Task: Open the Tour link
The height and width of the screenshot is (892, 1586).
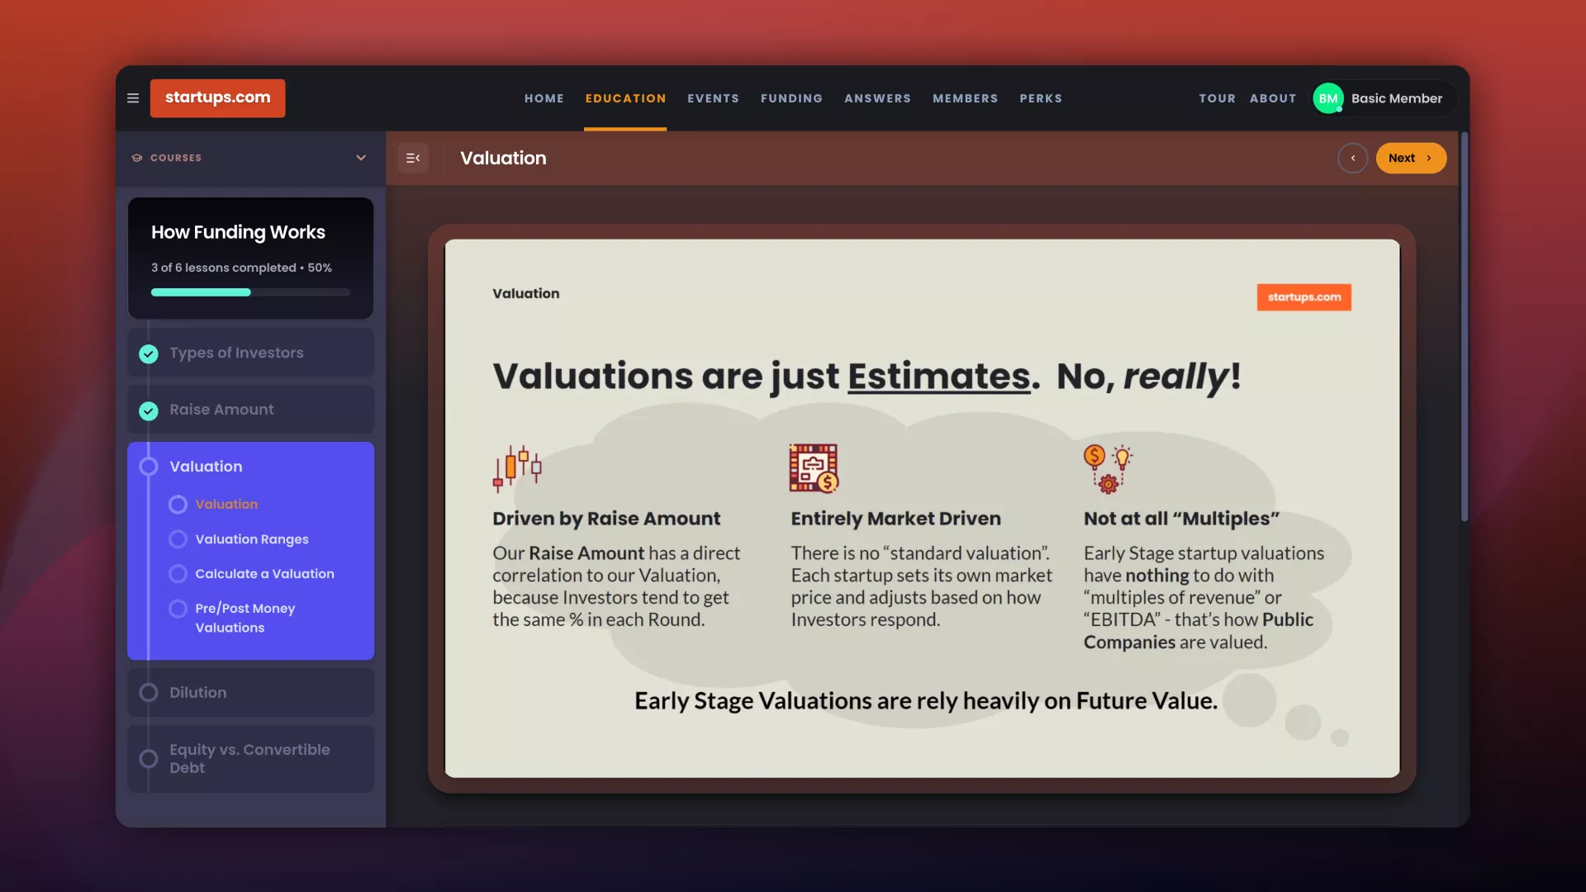Action: click(1217, 98)
